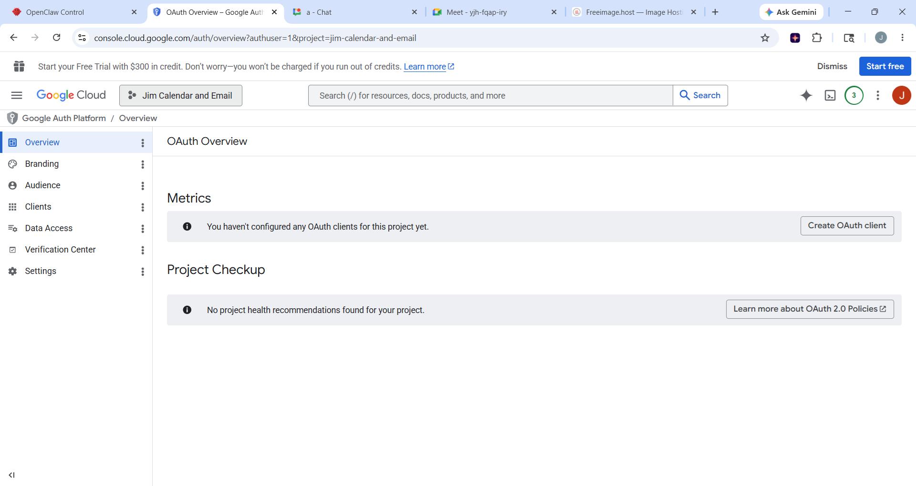Click the Overview breadcrumb
916x486 pixels.
pos(138,118)
